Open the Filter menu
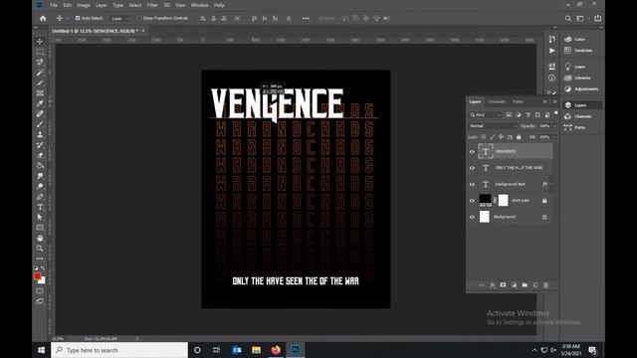This screenshot has width=637, height=358. tap(152, 5)
